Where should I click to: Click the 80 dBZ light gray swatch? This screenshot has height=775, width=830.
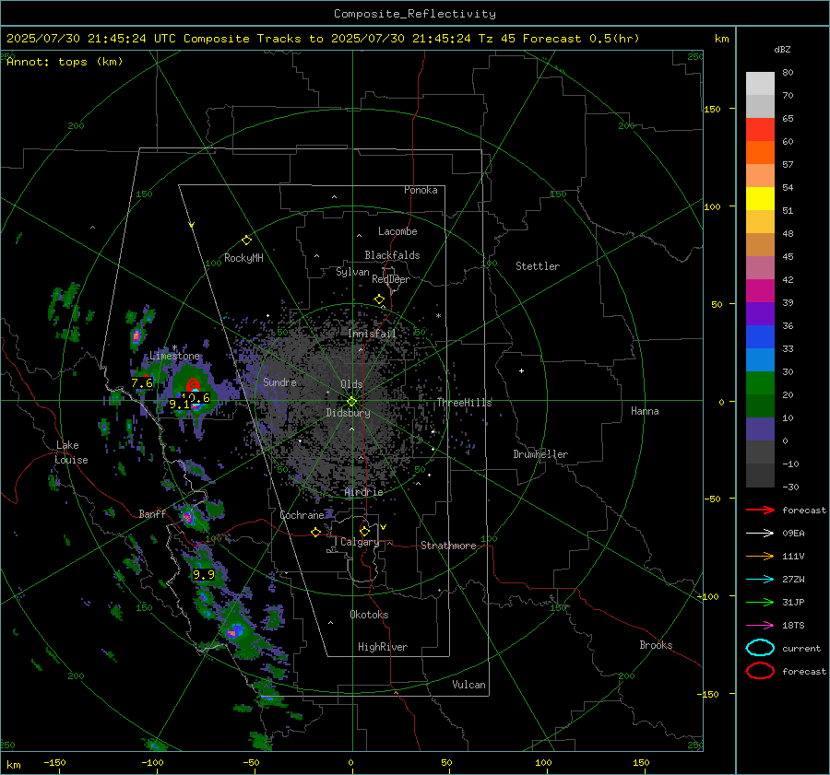tap(760, 83)
